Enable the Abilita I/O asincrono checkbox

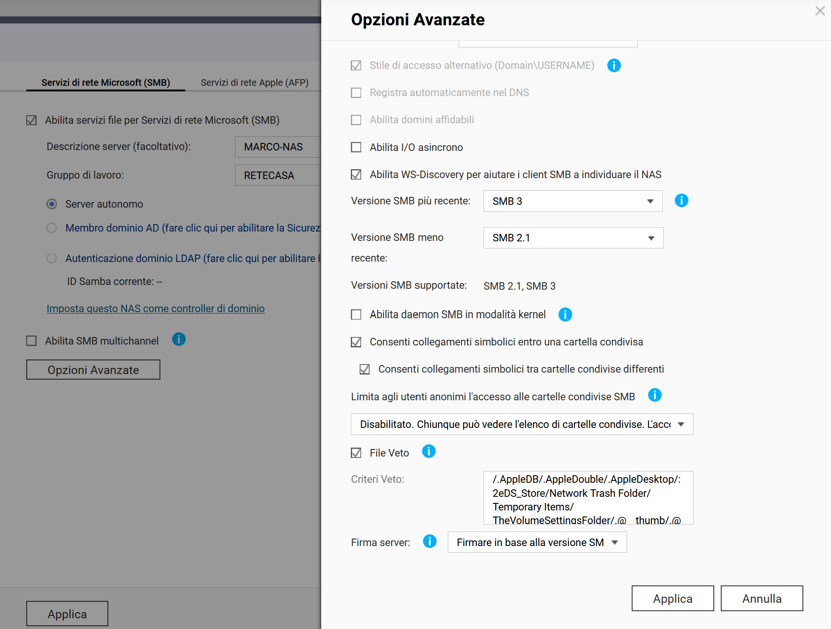(356, 148)
